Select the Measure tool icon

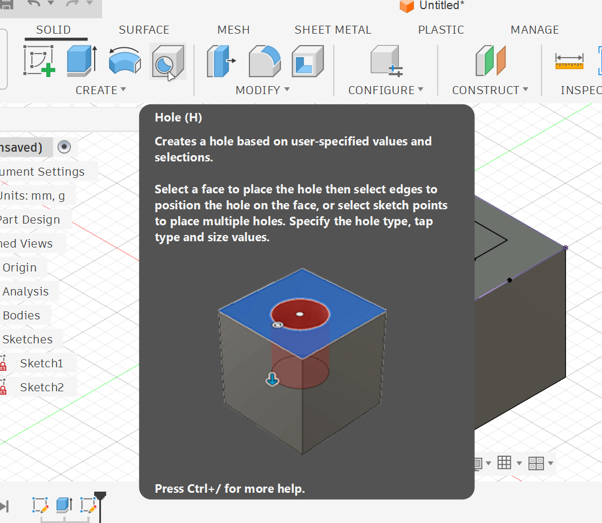(x=569, y=62)
